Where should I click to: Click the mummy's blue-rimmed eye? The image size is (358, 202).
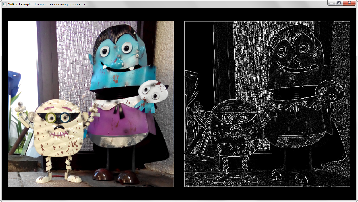[x=65, y=117]
